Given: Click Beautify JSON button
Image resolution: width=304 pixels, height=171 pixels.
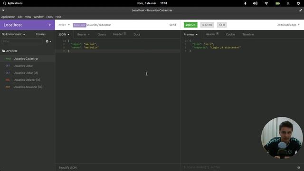Looking at the screenshot, I should [67, 168].
